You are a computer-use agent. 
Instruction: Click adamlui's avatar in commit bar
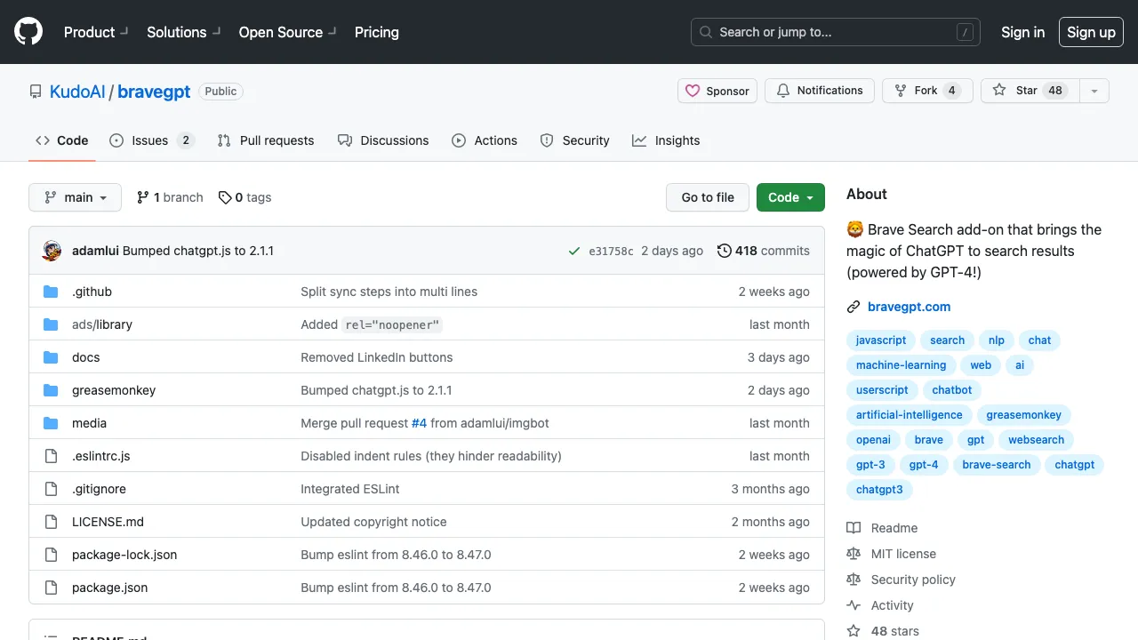click(x=52, y=251)
